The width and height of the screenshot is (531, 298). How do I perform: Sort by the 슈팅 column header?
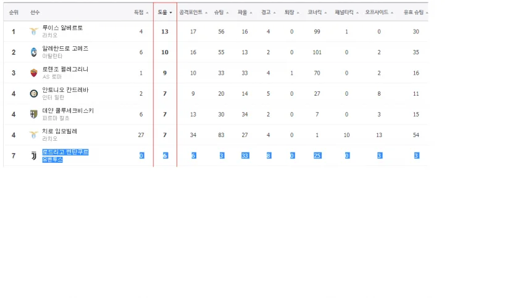(x=221, y=12)
